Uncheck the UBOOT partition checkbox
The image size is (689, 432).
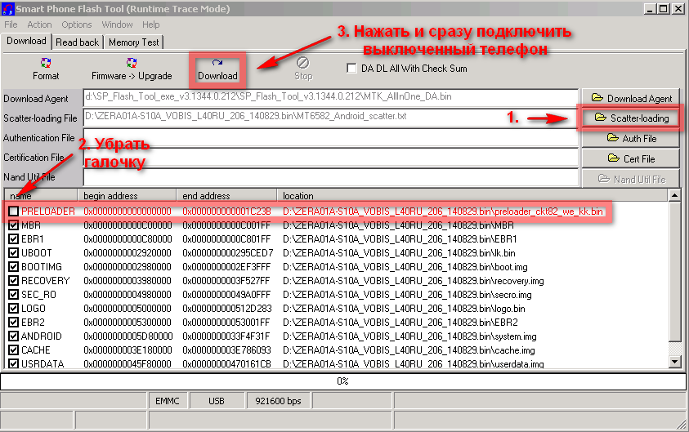14,253
